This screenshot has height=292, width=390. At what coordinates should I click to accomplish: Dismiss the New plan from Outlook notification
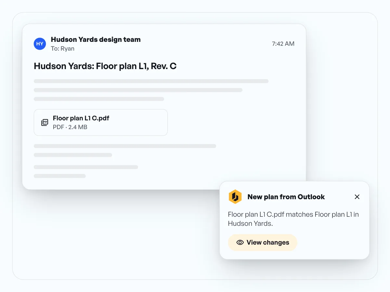(x=357, y=197)
